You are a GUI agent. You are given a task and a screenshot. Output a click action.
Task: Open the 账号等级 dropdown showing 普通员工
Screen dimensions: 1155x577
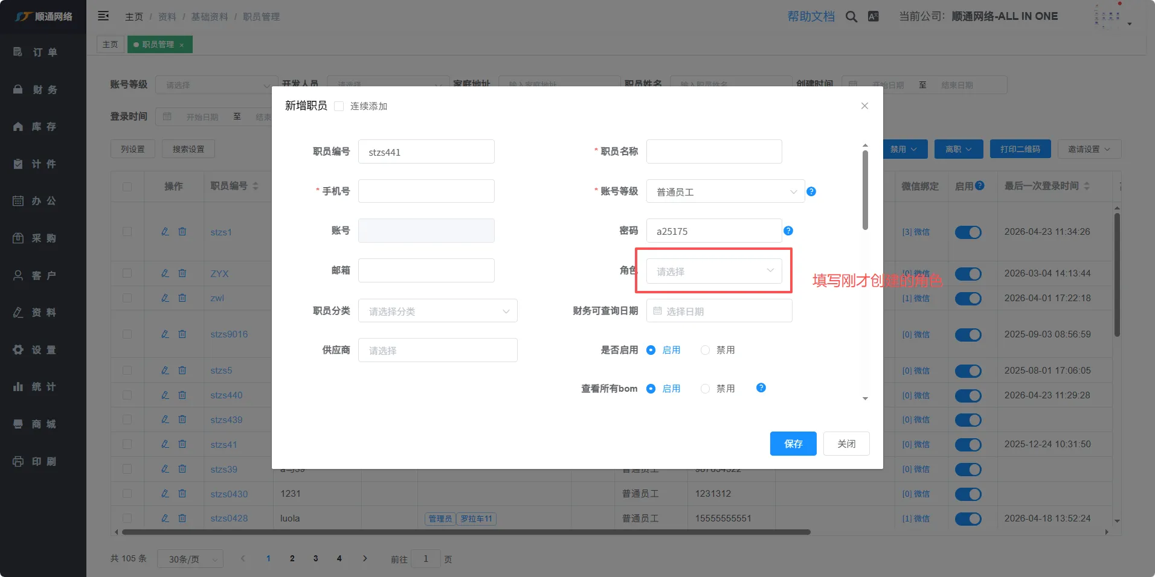[725, 191]
